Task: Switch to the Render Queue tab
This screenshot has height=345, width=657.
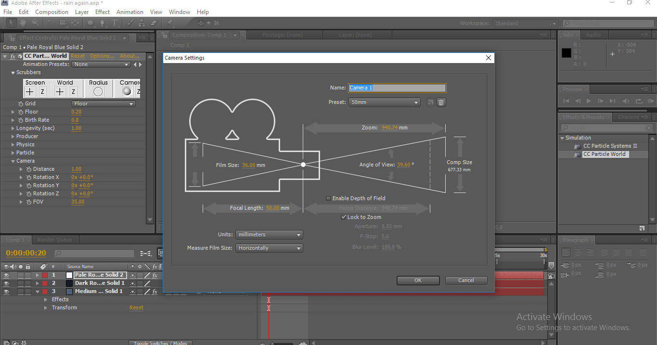Action: pyautogui.click(x=54, y=240)
